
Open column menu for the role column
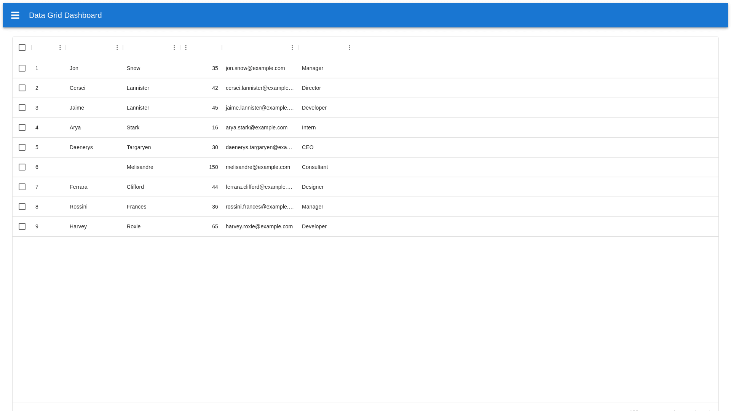tap(350, 48)
